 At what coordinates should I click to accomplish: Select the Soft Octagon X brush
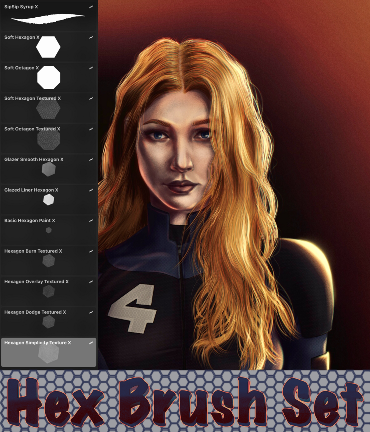click(x=49, y=77)
